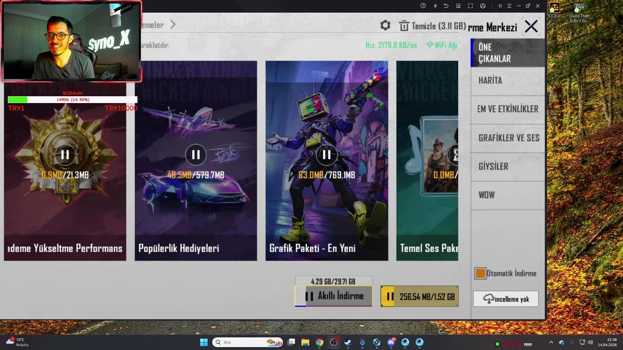The image size is (623, 350).
Task: Click the Syno_X webcam overlay
Action: 71,41
